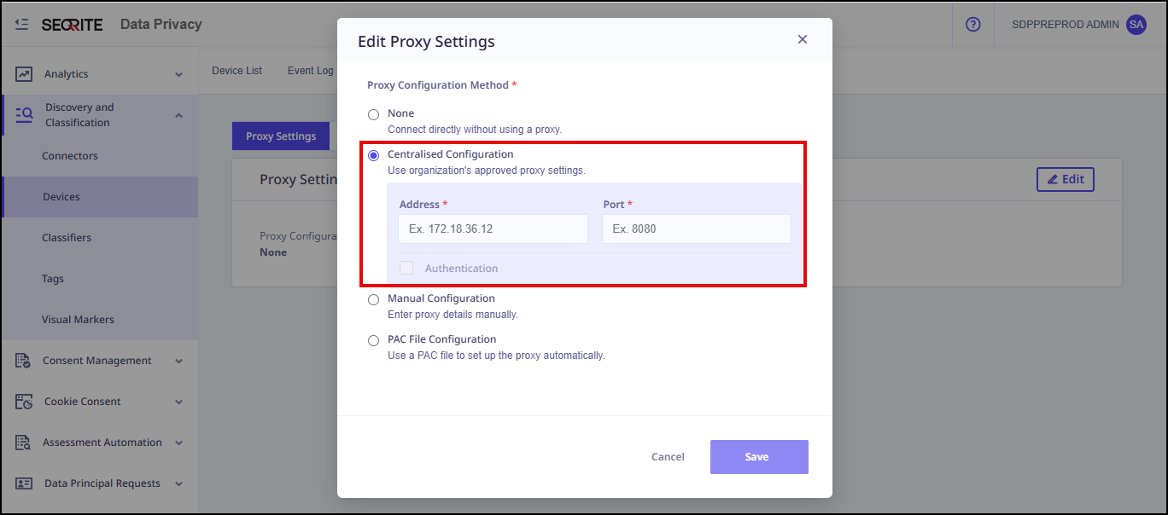Click the Assessment Automation icon

pyautogui.click(x=24, y=443)
